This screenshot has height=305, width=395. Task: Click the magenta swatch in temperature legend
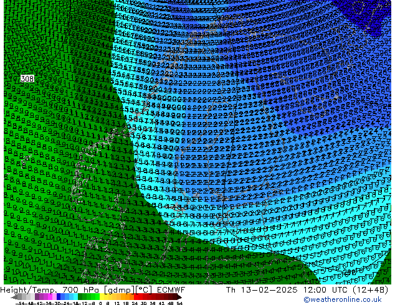(50, 297)
